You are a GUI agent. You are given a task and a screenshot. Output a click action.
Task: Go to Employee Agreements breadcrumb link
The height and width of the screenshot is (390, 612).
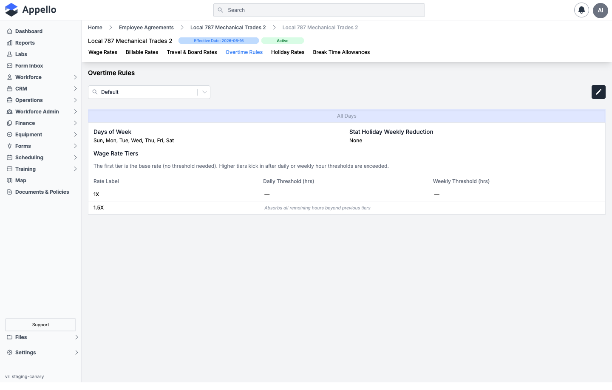point(146,28)
